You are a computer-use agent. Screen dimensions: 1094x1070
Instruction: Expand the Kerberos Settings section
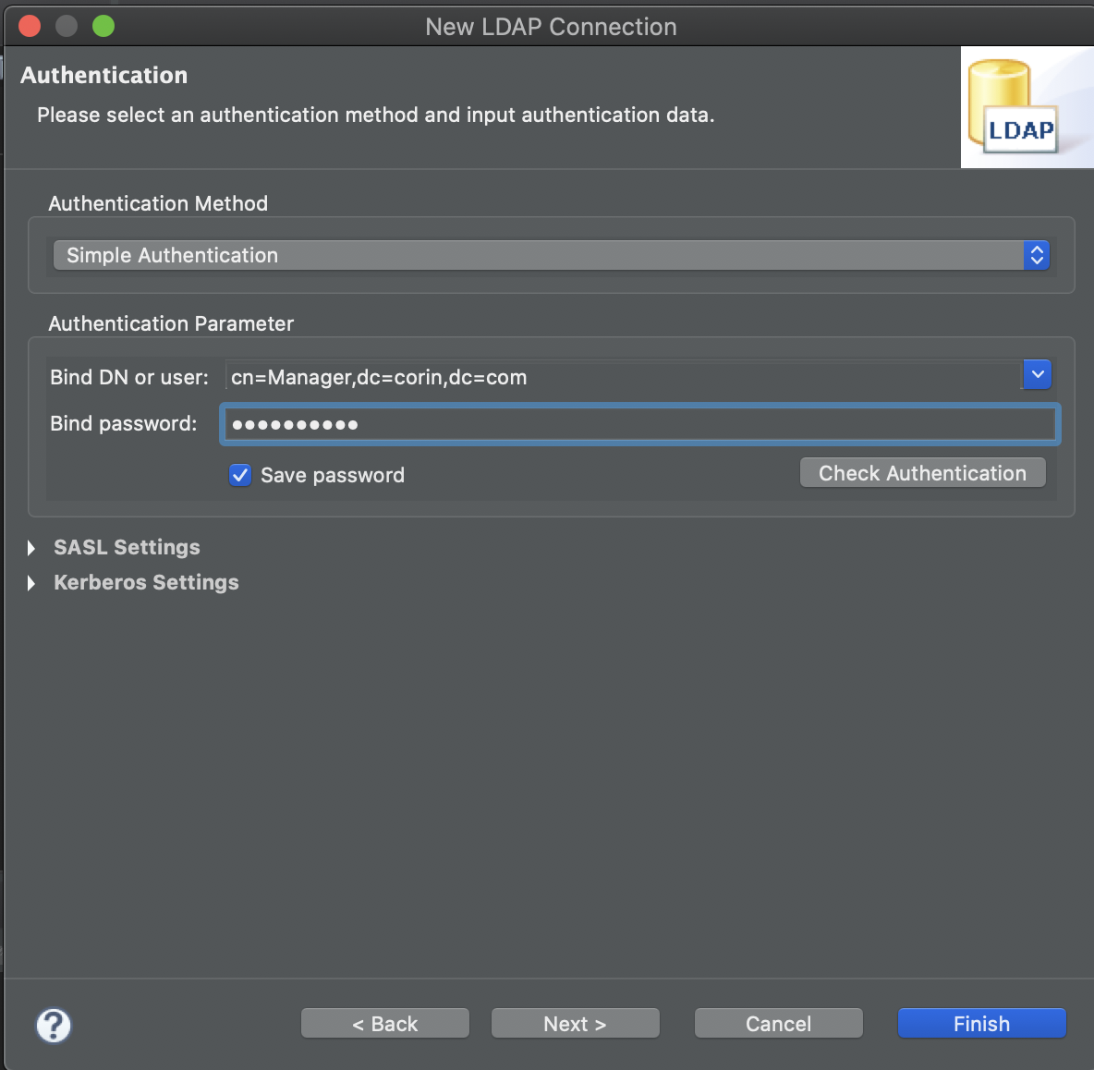[x=31, y=582]
